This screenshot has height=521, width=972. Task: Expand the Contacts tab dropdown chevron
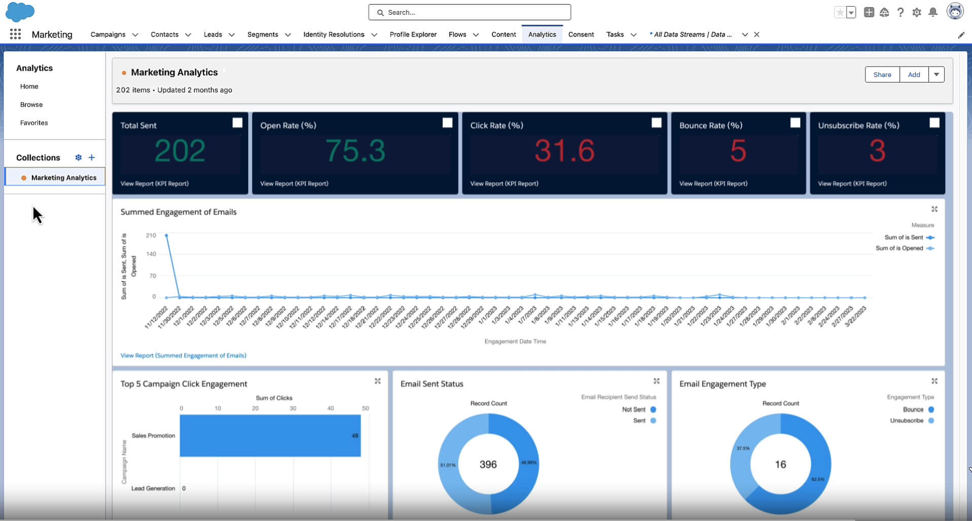tap(188, 34)
